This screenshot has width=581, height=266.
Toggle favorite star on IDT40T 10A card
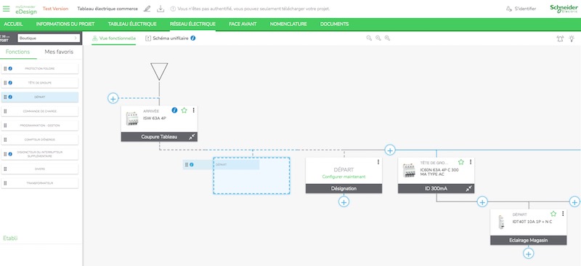click(x=553, y=214)
